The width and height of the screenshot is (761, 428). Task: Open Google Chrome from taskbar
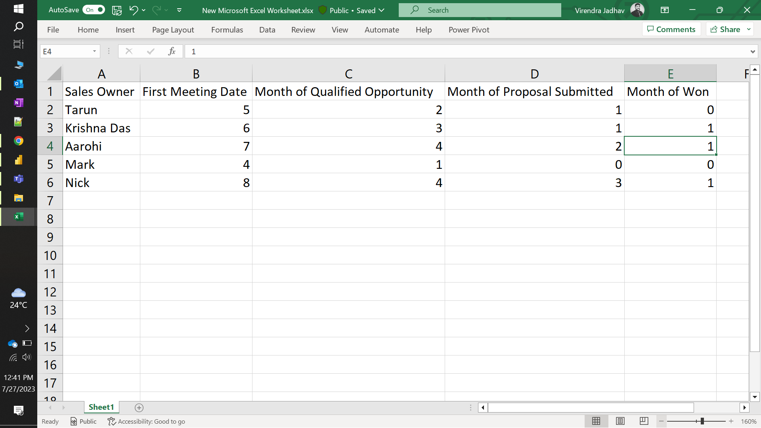coord(19,141)
